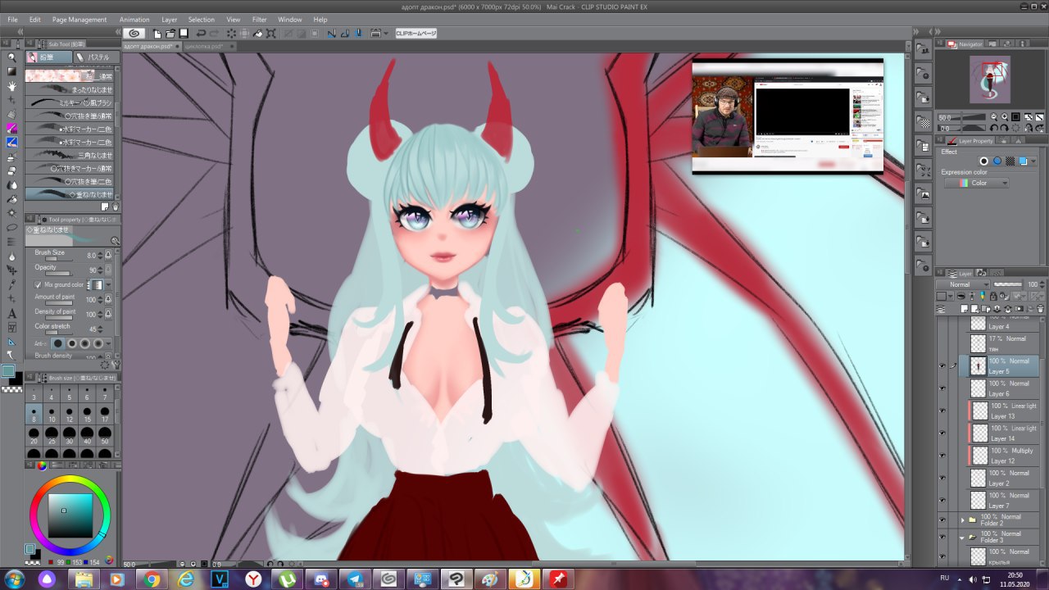Image resolution: width=1049 pixels, height=590 pixels.
Task: Open the checkered pattern material folder icon
Action: tap(924, 122)
